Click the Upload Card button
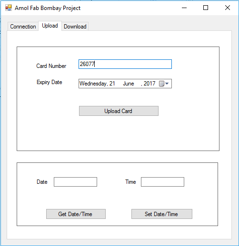 tap(119, 111)
